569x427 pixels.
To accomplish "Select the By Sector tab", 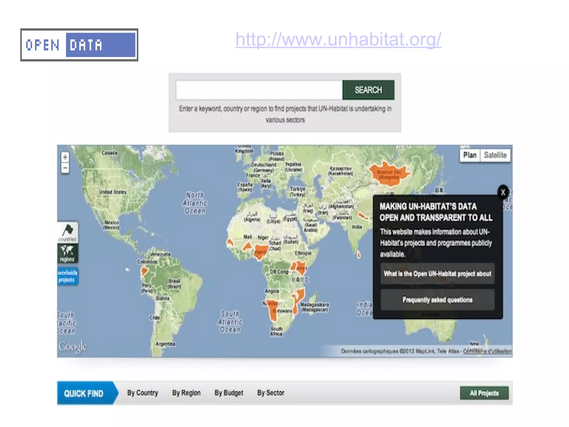I will [x=271, y=393].
